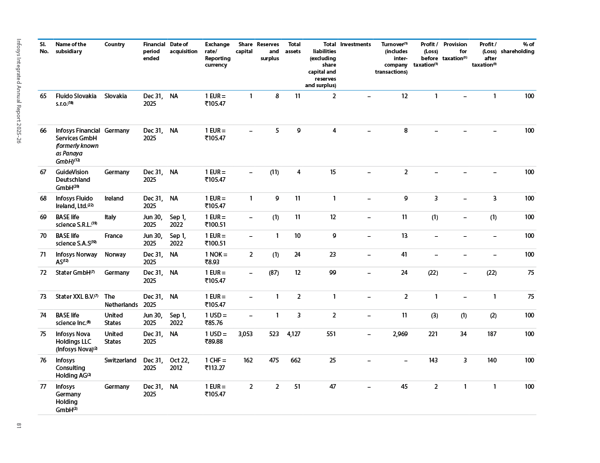The height and width of the screenshot is (463, 600).
Task: Click profit before taxation value '221'
Action: tap(433, 334)
